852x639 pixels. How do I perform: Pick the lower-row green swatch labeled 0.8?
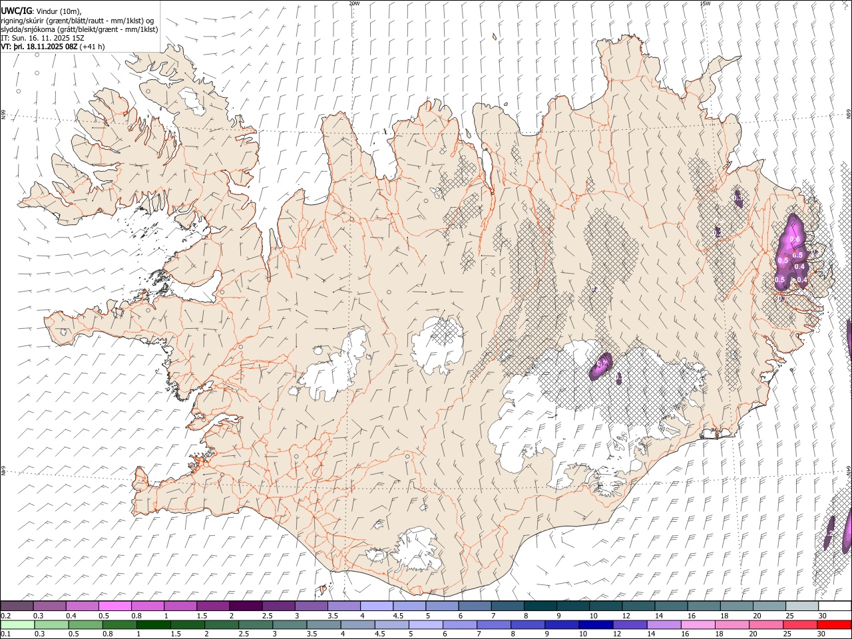click(120, 624)
